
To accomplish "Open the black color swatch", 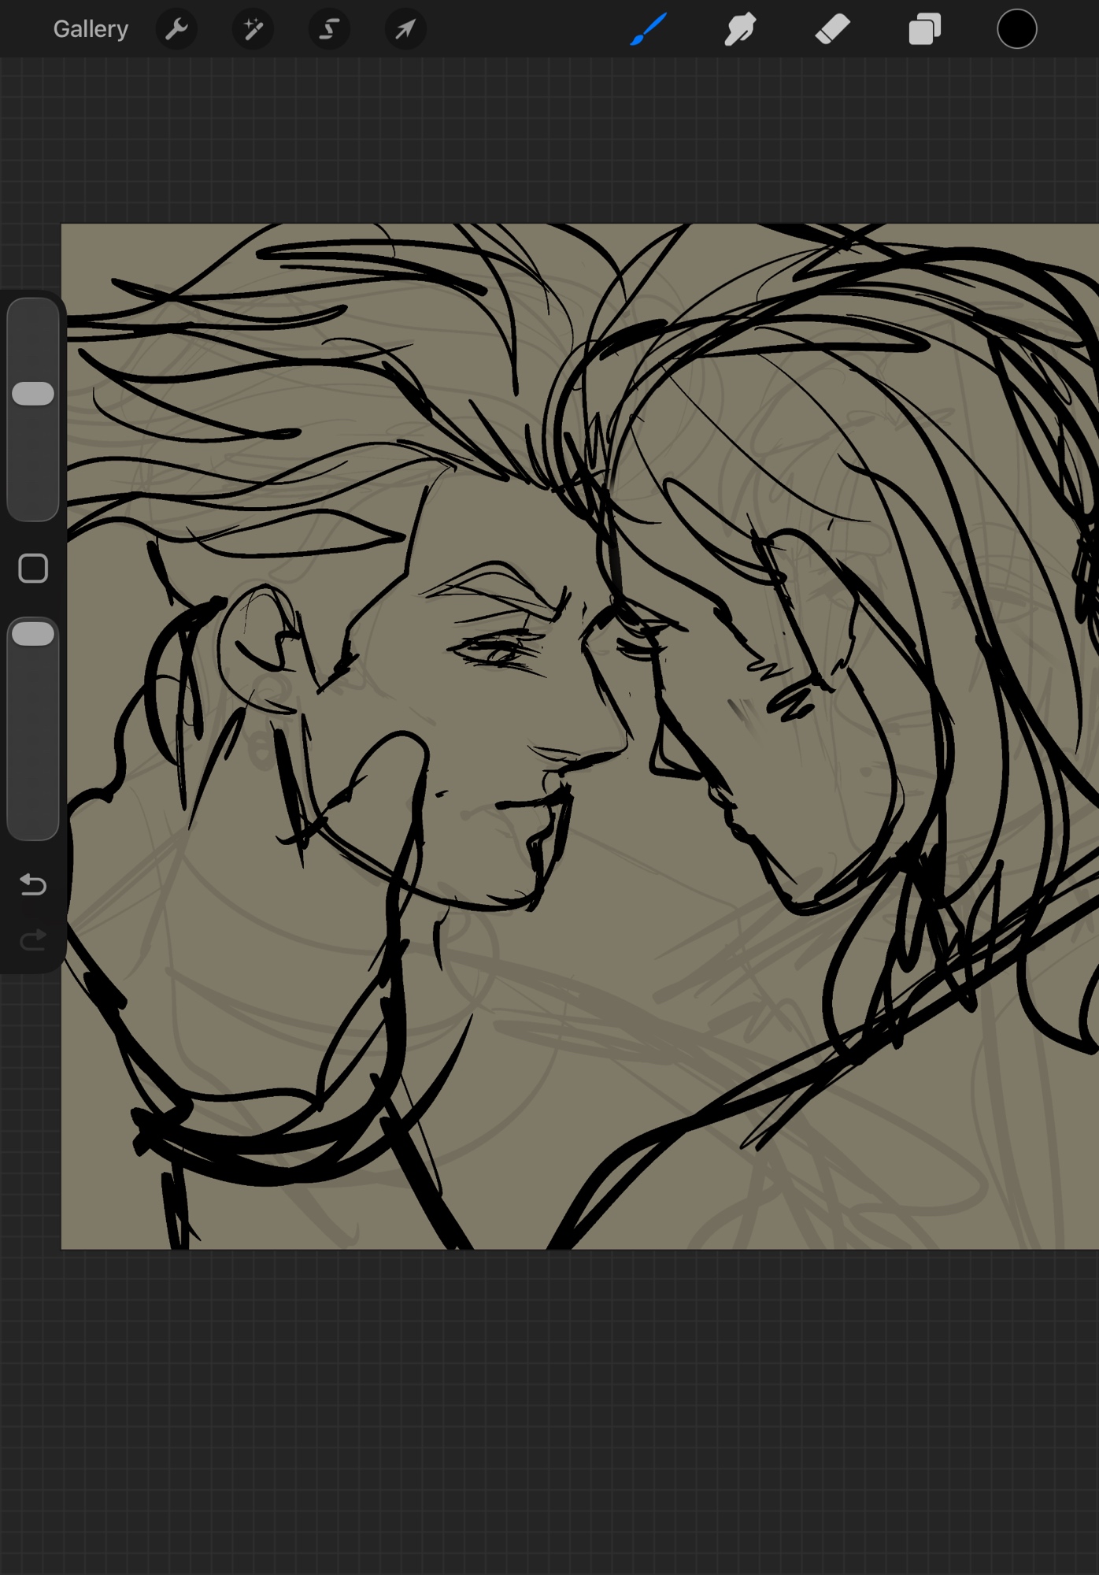I will pos(1016,29).
